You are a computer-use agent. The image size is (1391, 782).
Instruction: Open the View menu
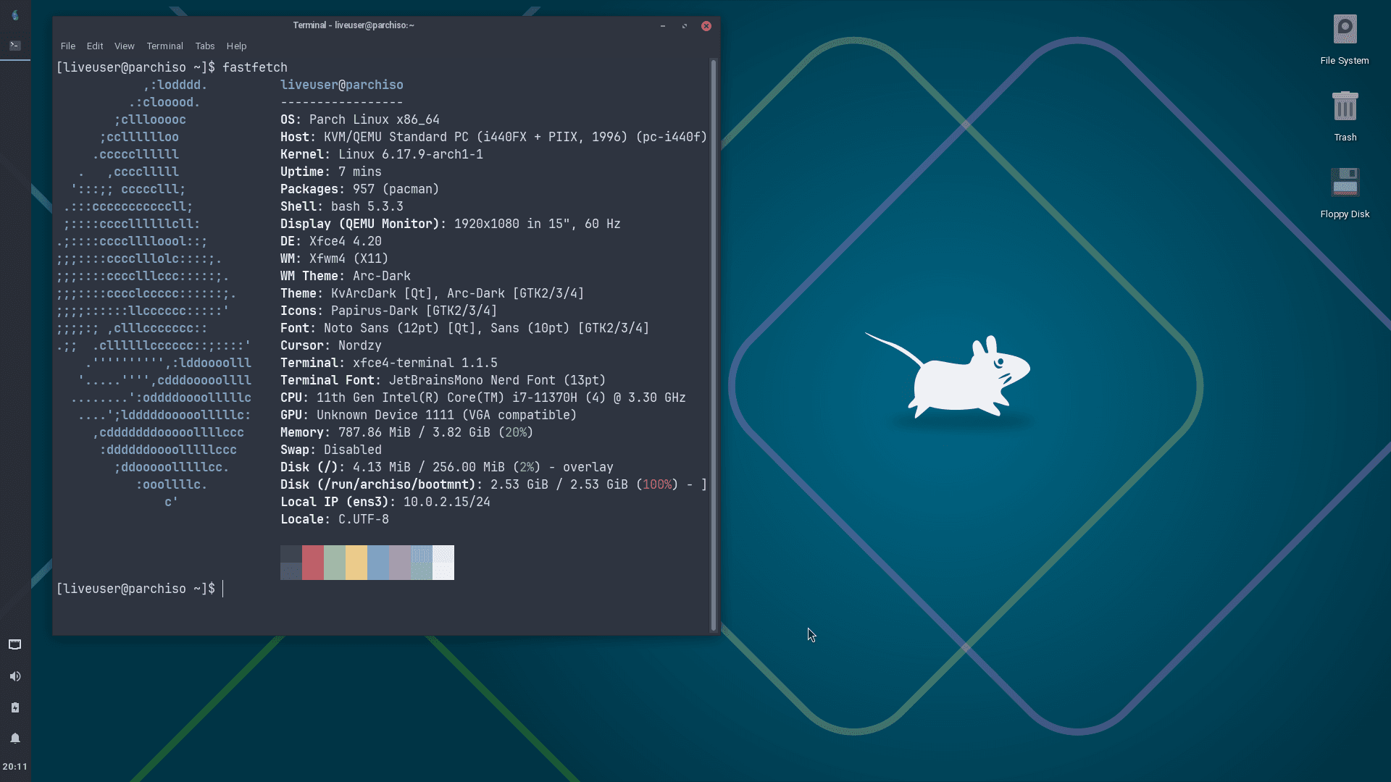[x=124, y=46]
